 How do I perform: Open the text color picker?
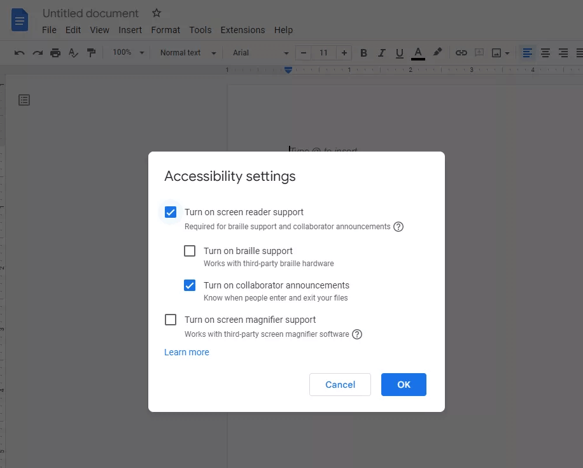point(418,53)
